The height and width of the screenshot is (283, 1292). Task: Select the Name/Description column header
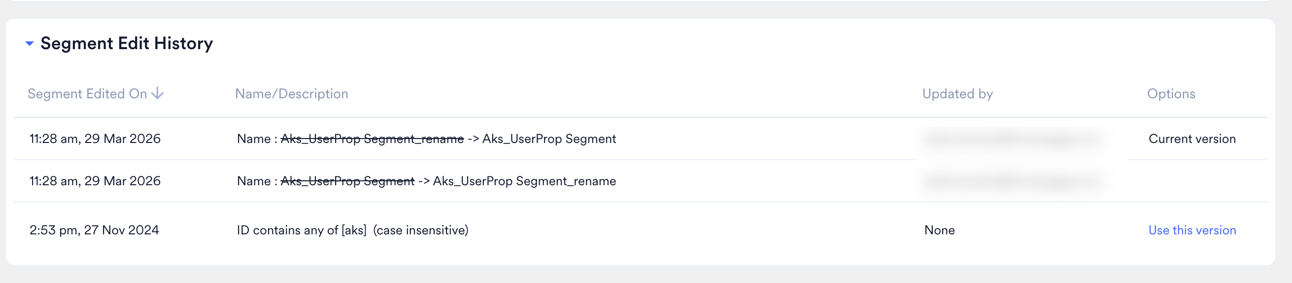click(x=291, y=93)
